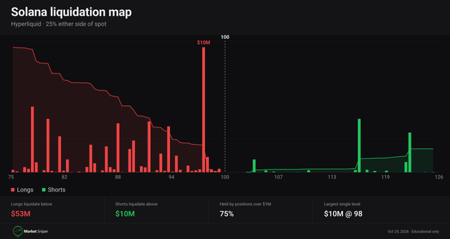Click the 75% stat value
Screen dimensions: 450x239
coord(227,213)
